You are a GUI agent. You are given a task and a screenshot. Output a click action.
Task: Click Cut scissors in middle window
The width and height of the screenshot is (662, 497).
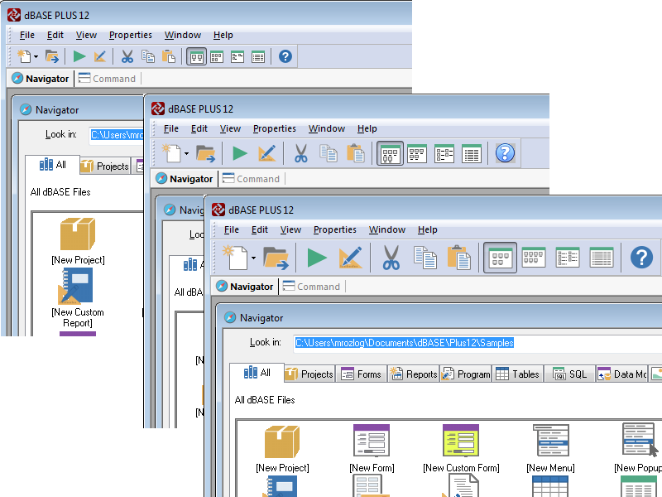point(300,153)
